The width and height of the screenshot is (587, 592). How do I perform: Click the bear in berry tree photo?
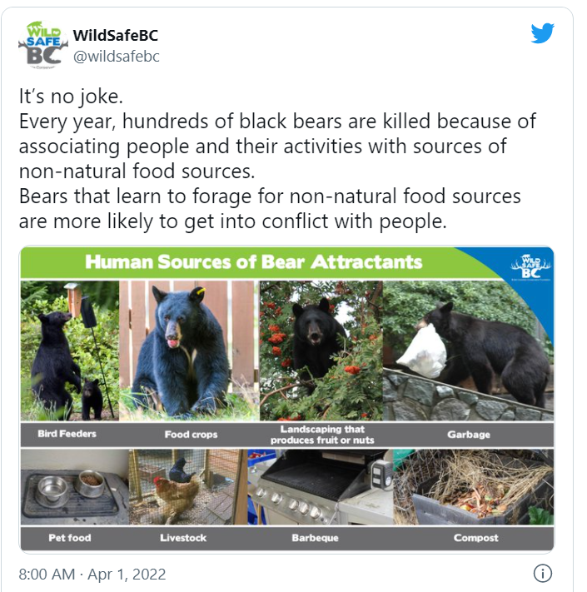pos(321,351)
